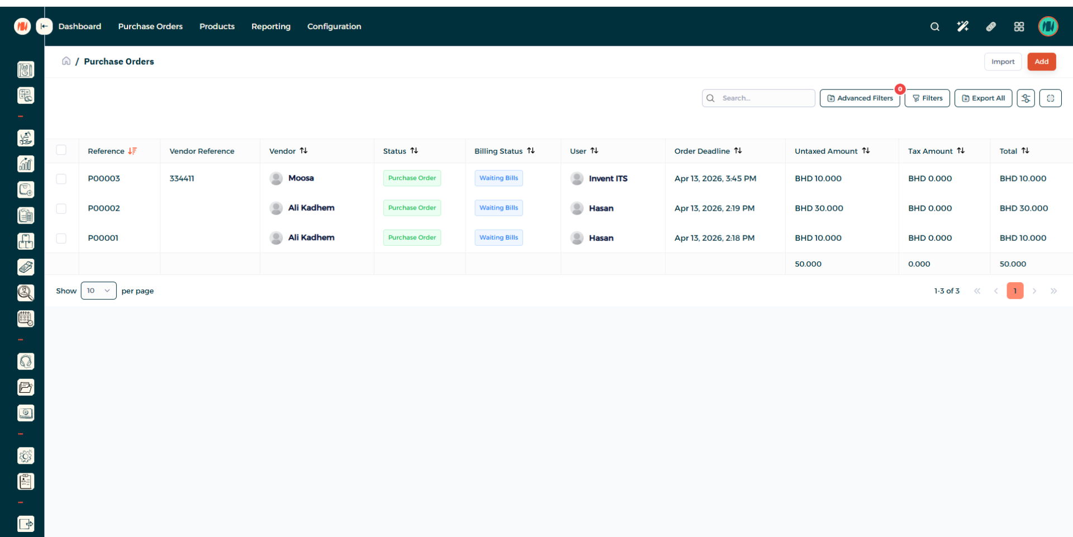
Task: Tick the checkbox for PO00002
Action: [x=61, y=208]
